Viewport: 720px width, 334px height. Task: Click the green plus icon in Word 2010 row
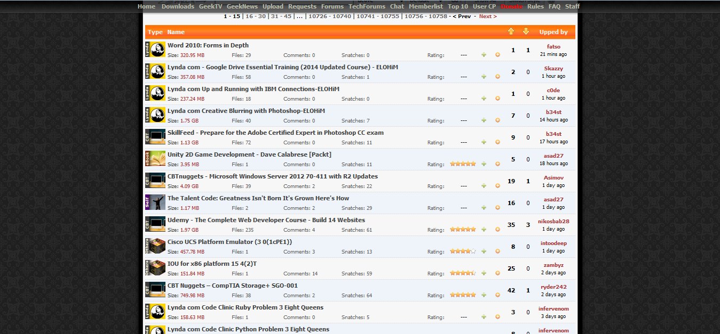pyautogui.click(x=484, y=55)
